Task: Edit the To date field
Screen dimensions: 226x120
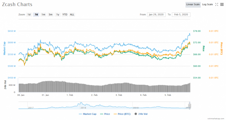Action: tap(181, 15)
